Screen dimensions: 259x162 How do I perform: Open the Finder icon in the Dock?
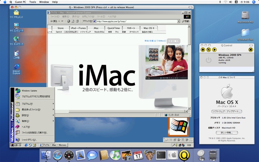[x=46, y=155]
